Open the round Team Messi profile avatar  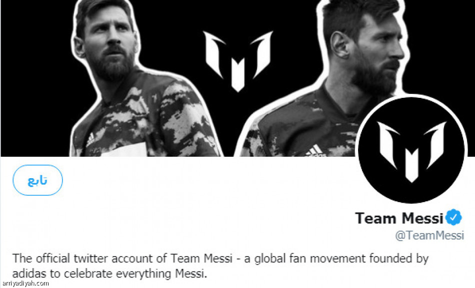[x=411, y=150]
